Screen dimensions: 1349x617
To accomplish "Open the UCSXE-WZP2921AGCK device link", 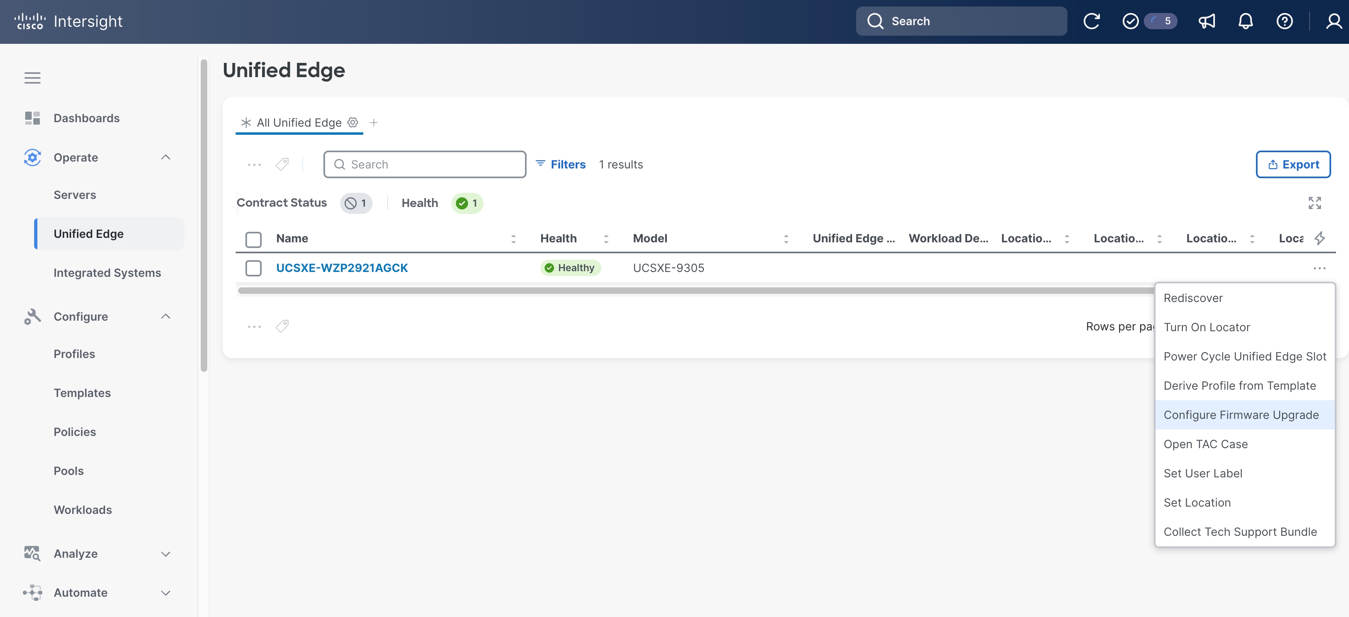I will (x=342, y=268).
